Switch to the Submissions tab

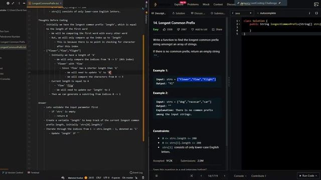tap(218, 13)
